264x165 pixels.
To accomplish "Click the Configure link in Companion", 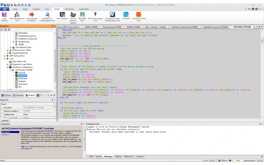I will point(5,135).
